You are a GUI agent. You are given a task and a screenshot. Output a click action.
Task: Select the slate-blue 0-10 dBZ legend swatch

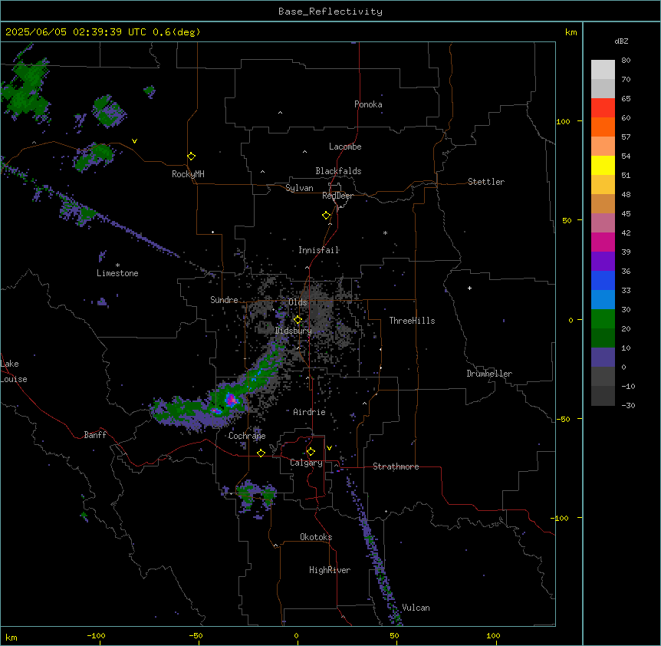(x=603, y=358)
